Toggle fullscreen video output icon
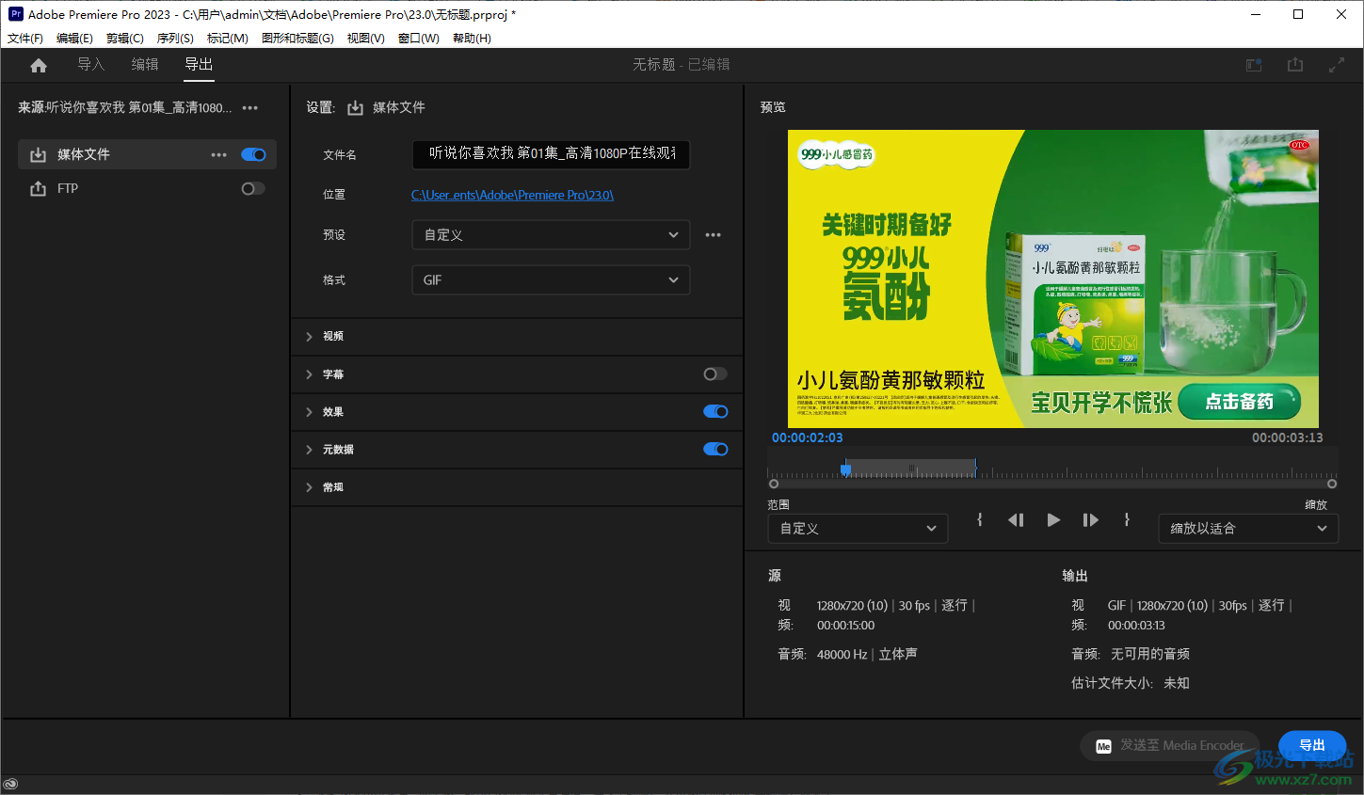The width and height of the screenshot is (1364, 795). click(x=1337, y=65)
